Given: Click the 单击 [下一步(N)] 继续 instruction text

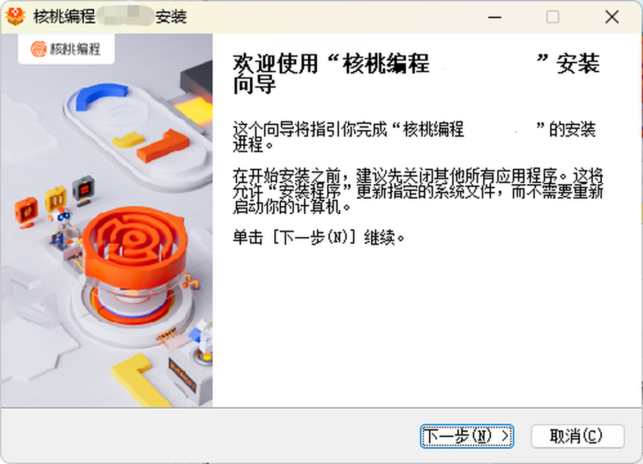Looking at the screenshot, I should point(318,237).
